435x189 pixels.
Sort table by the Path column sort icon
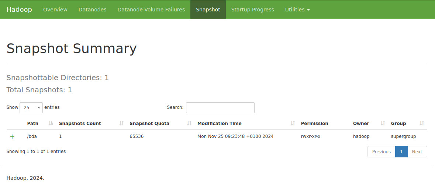click(51, 123)
